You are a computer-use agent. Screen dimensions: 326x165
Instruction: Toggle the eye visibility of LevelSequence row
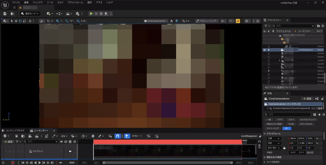(264, 50)
